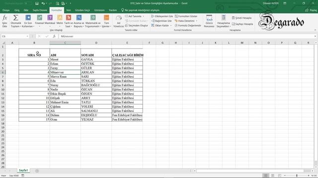Switch to the Sayfa Düzeni ribbon tab
Image resolution: width=318 pixels, height=178 pixels.
click(40, 10)
